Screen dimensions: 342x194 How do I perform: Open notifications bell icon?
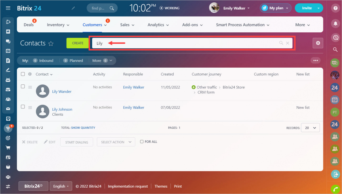tap(335, 24)
